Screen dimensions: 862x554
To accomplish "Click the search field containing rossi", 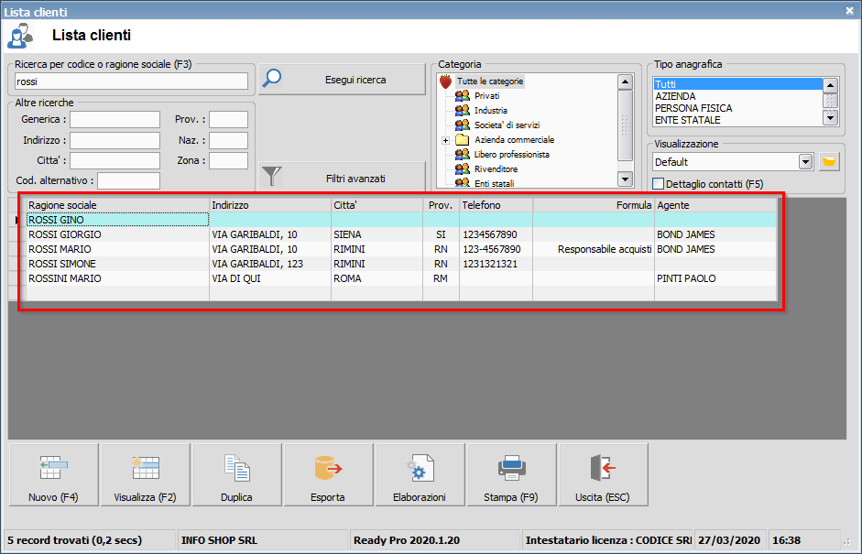I will pyautogui.click(x=131, y=81).
